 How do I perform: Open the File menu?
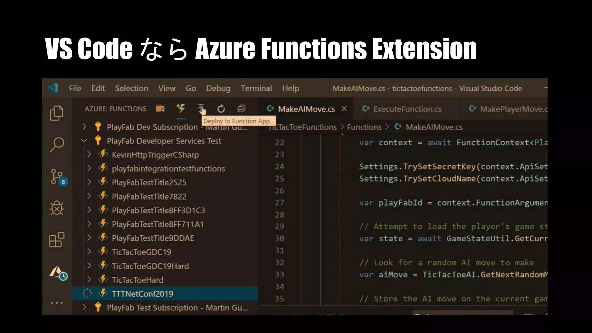point(75,88)
